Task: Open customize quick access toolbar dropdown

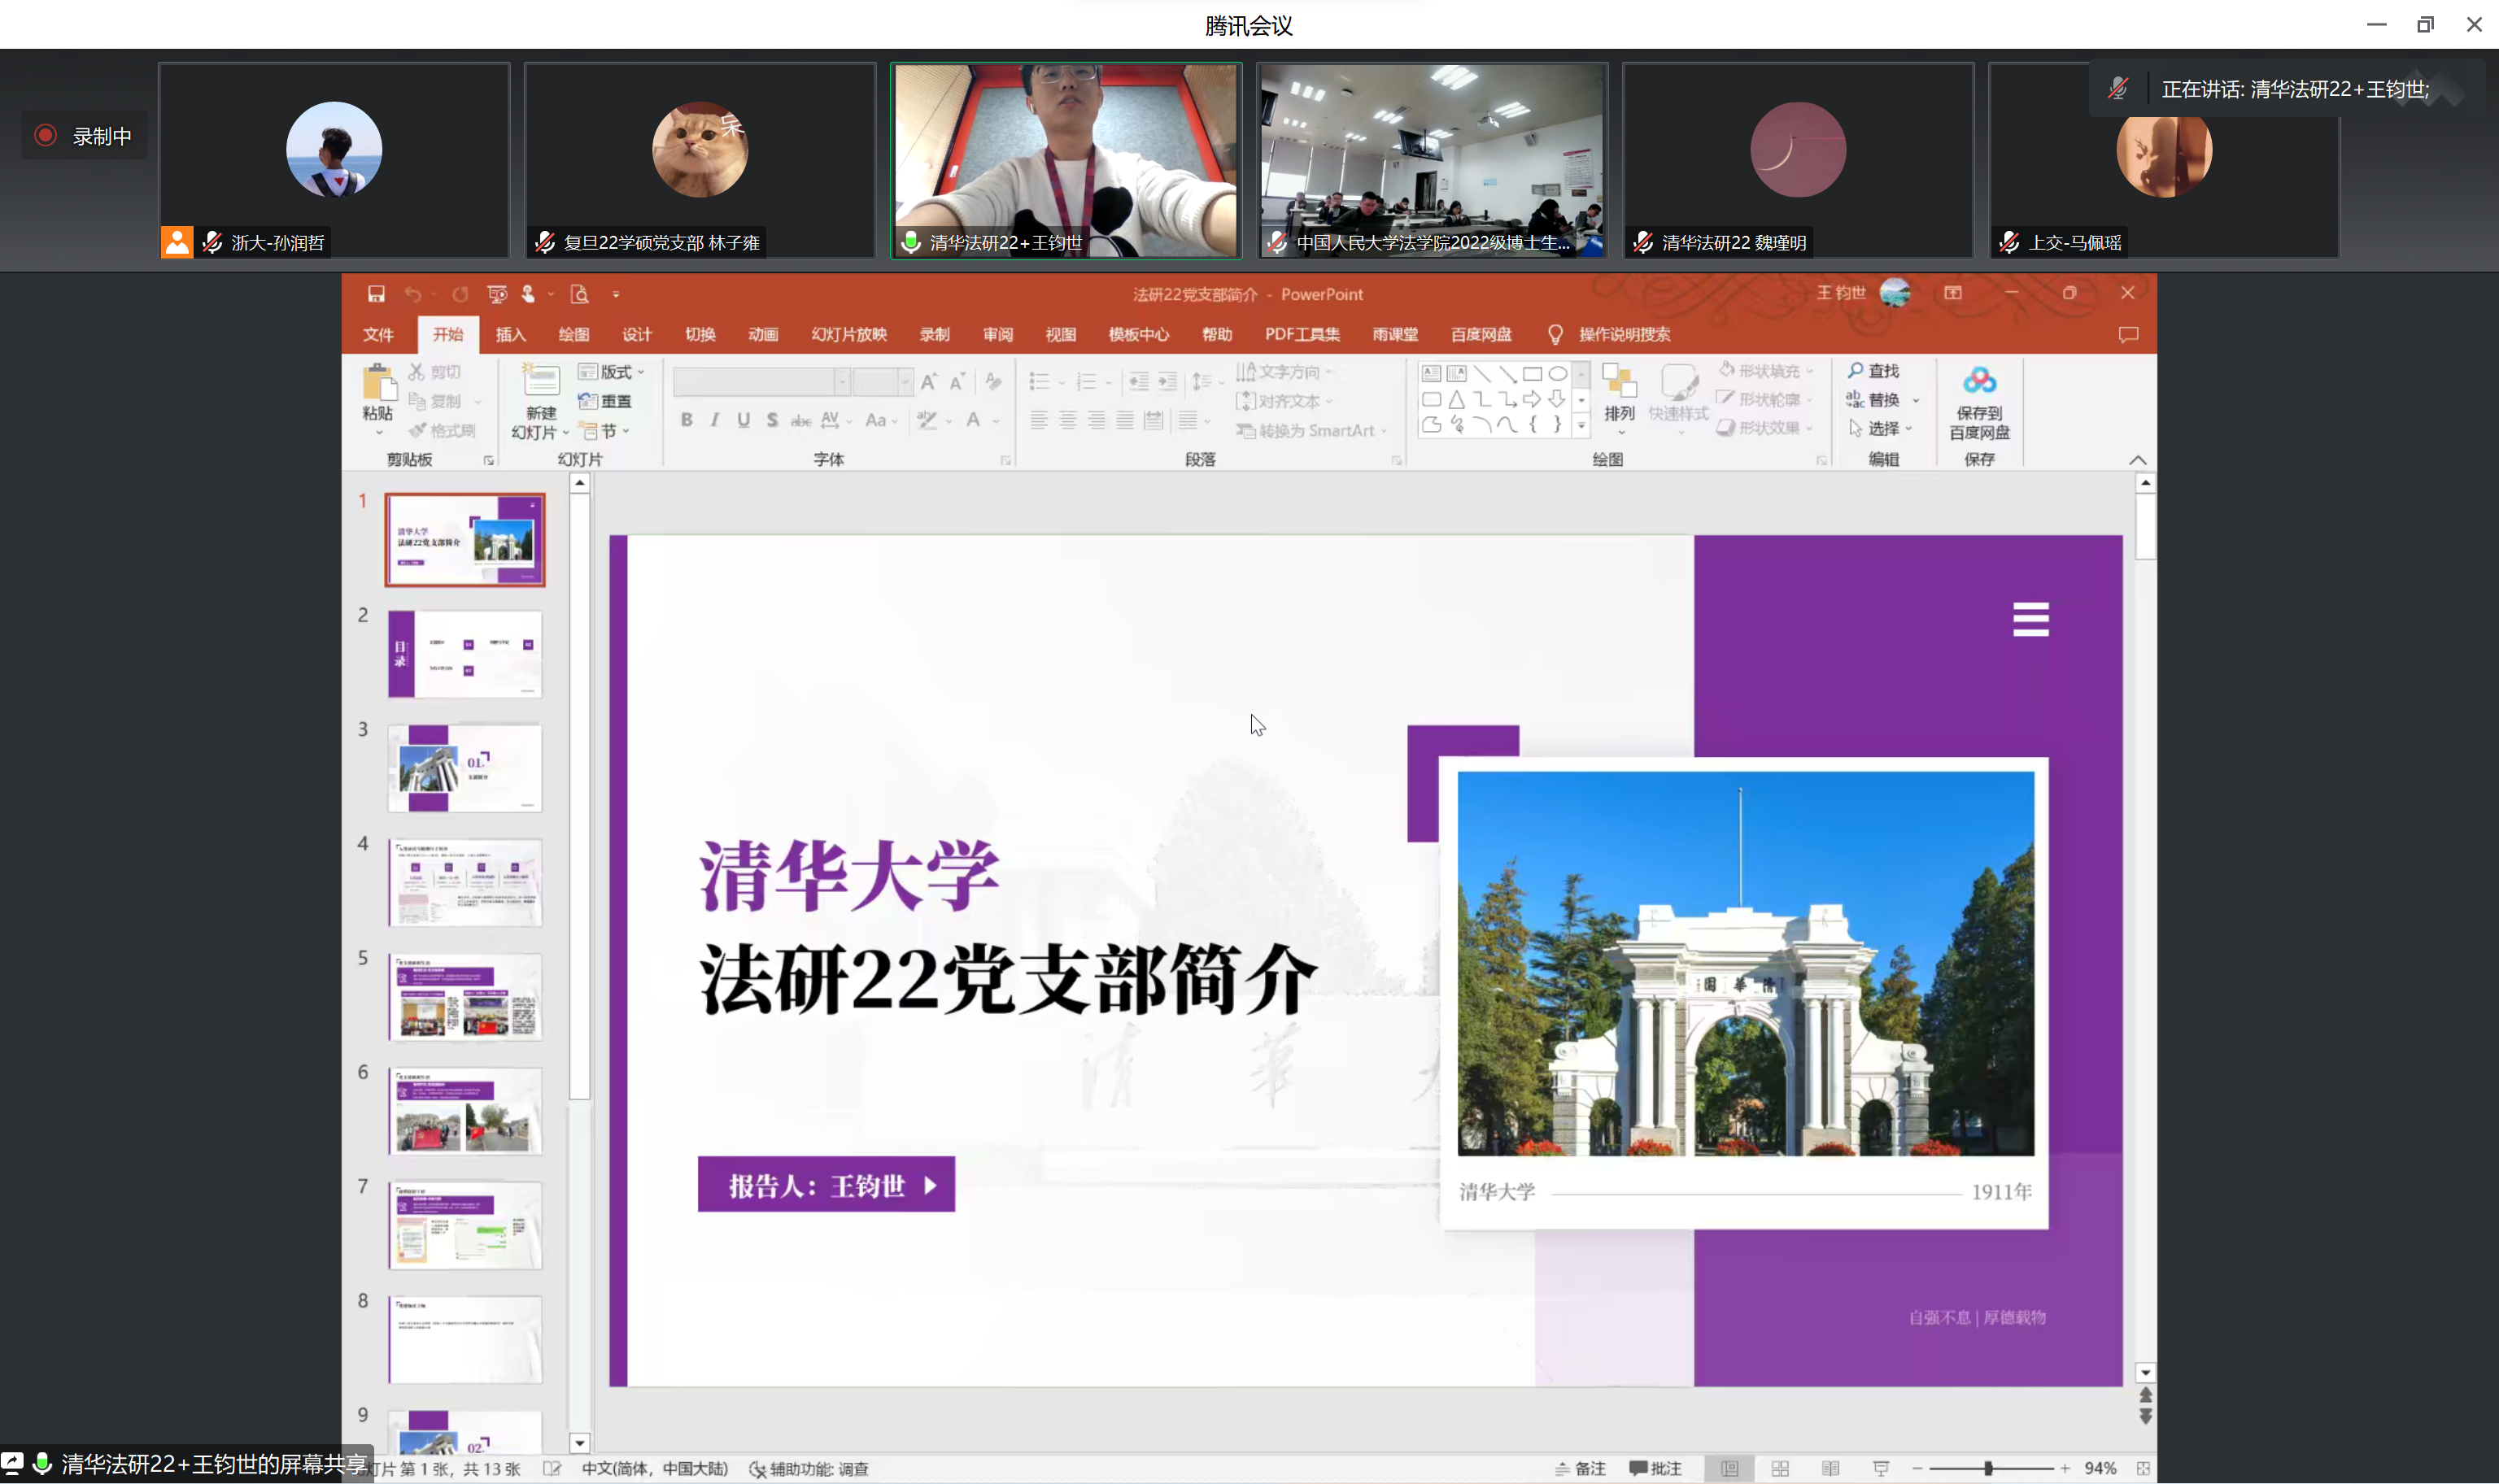Action: (617, 294)
